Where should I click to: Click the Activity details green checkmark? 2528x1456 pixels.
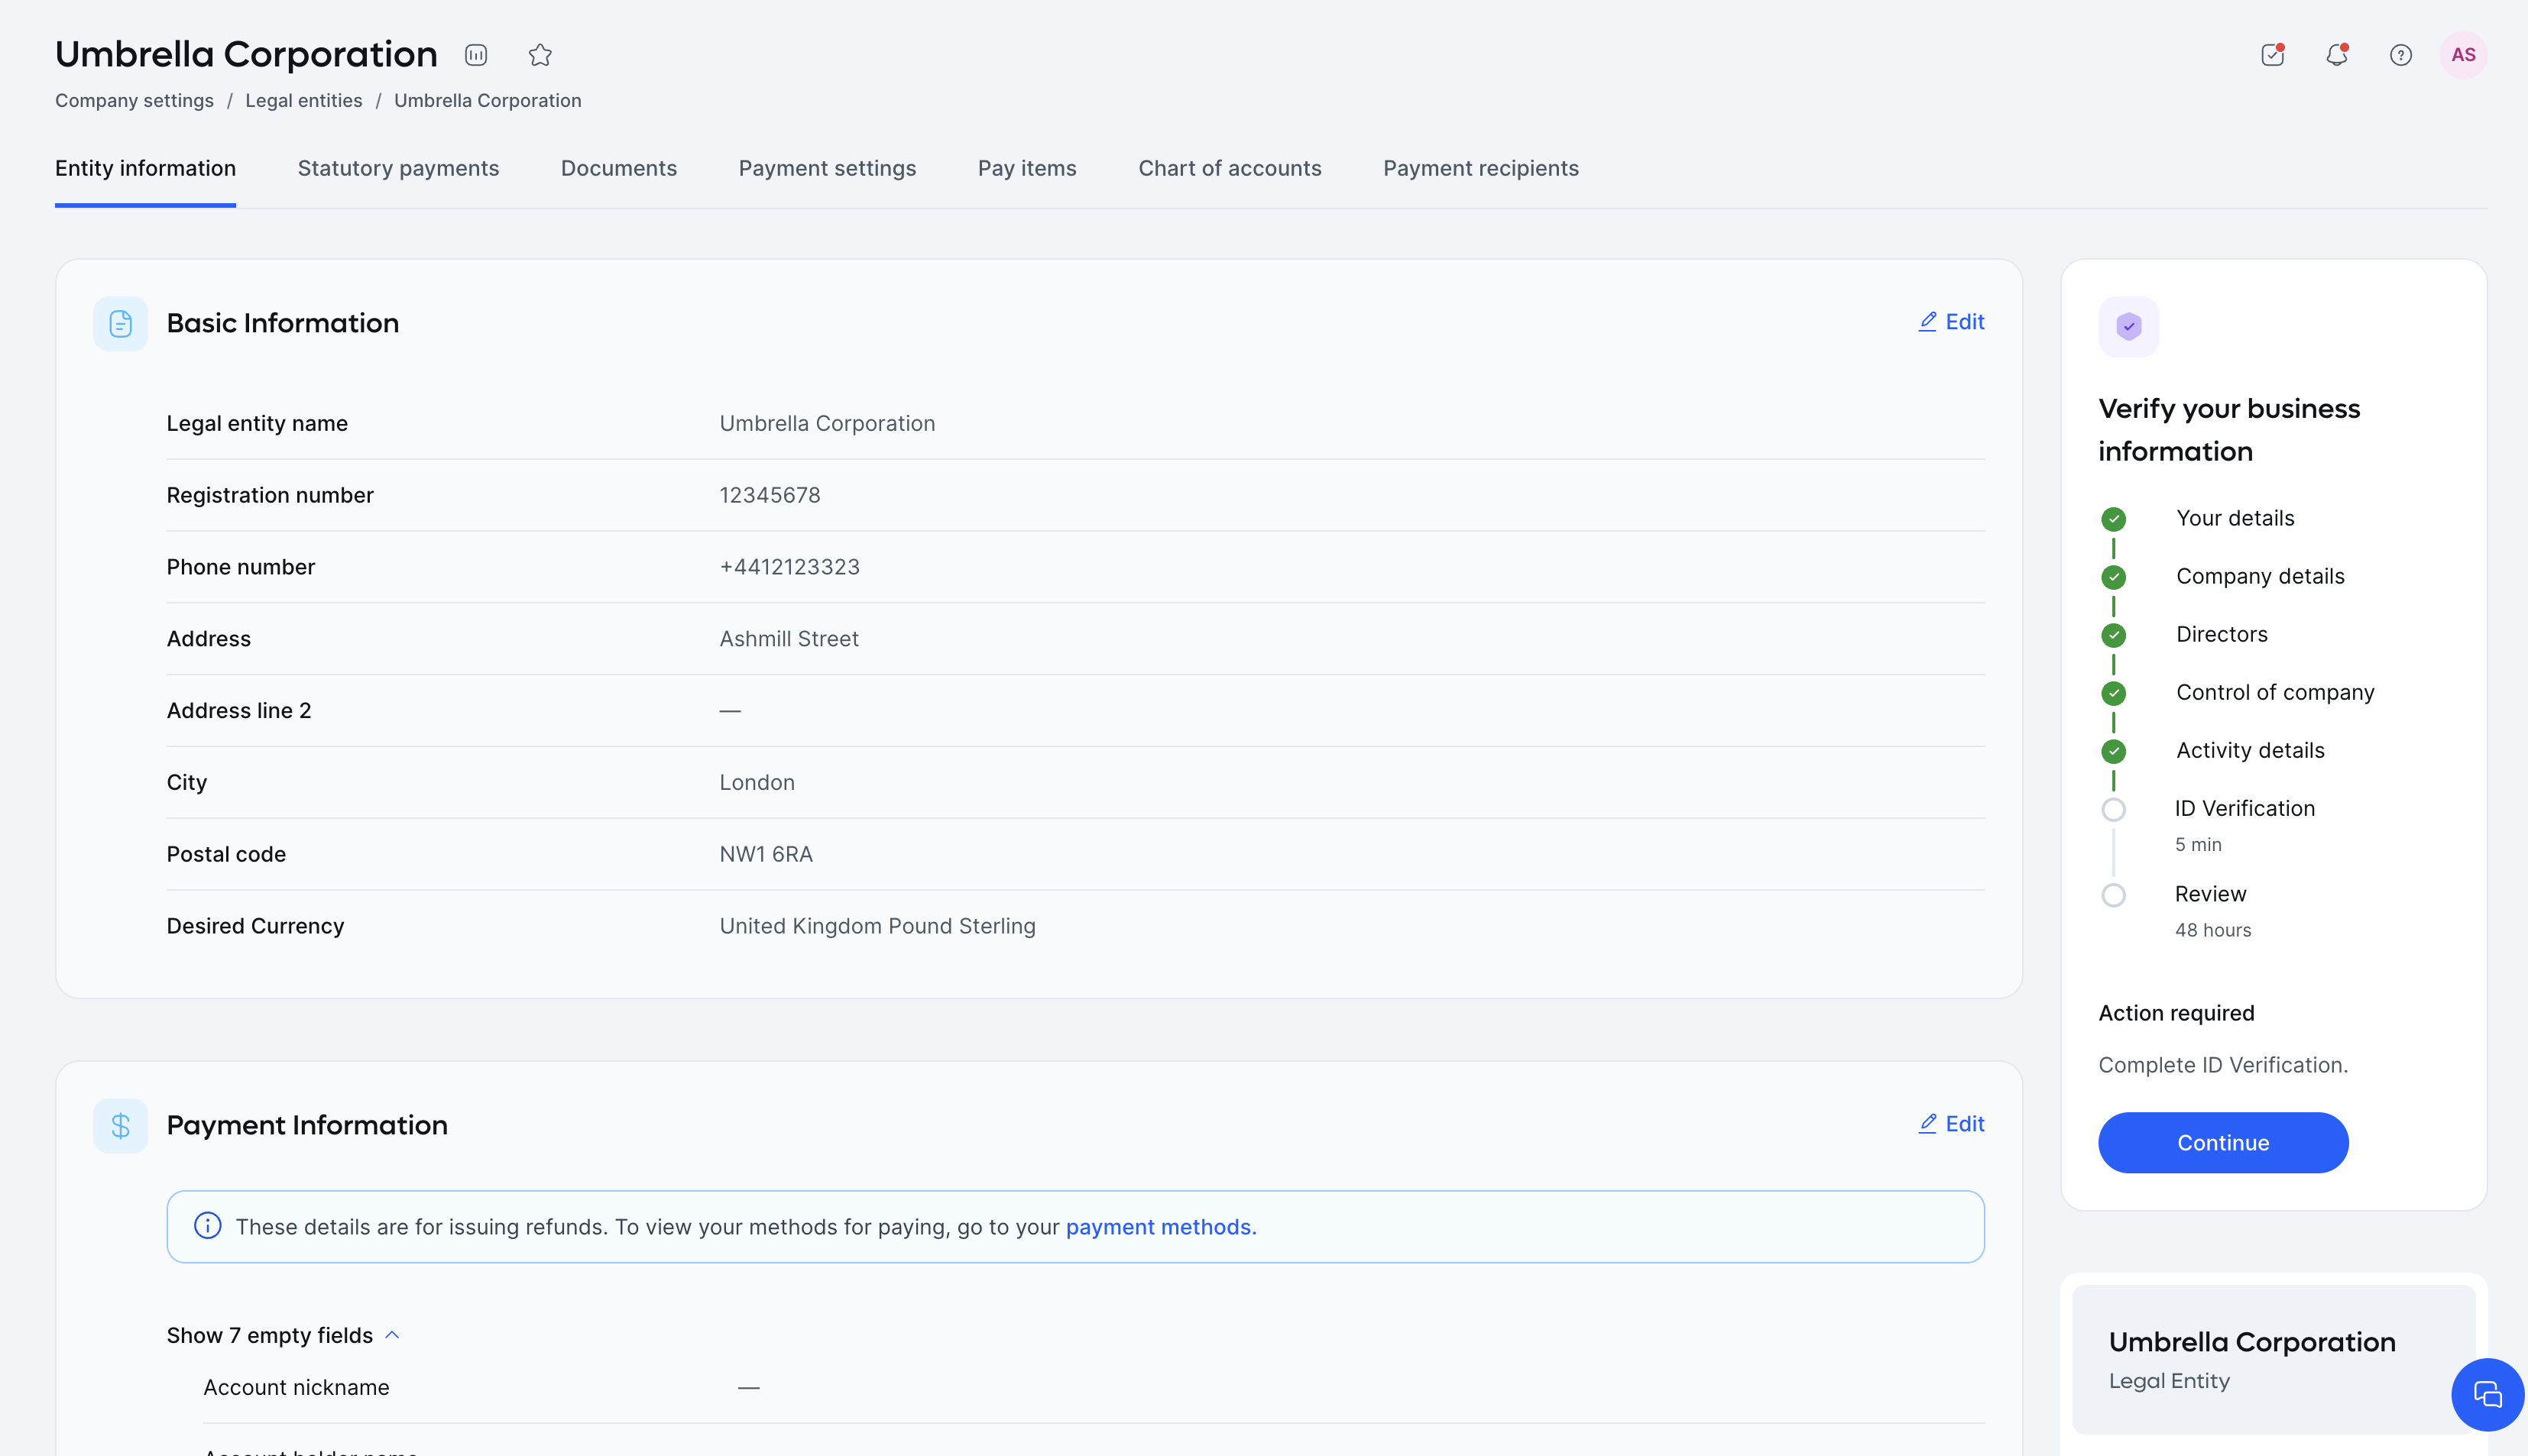[x=2114, y=751]
